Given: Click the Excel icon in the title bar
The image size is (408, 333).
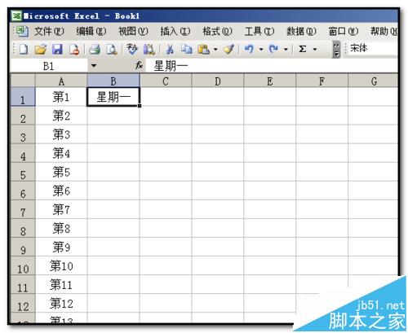Looking at the screenshot, I should pyautogui.click(x=16, y=16).
